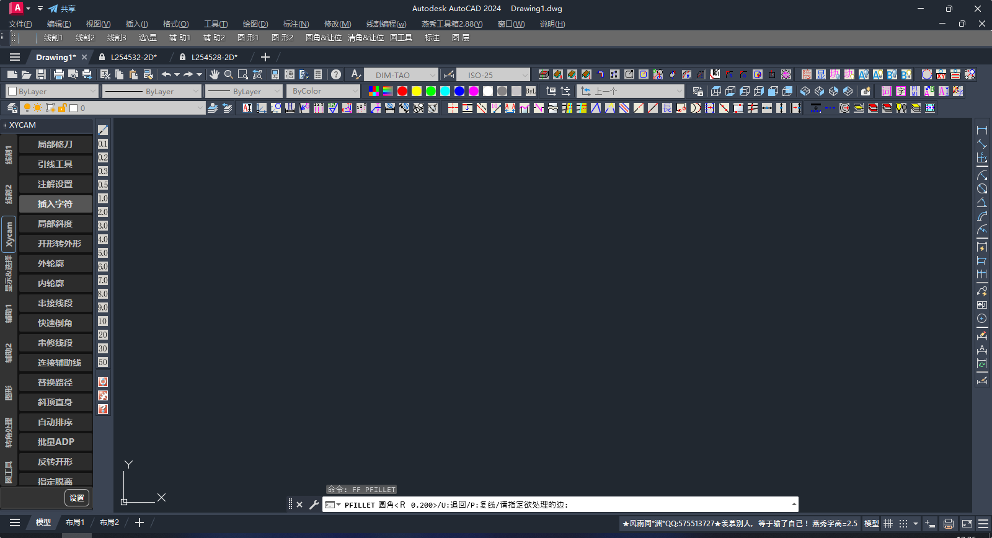Click the linear dimension icon on right toolbar
The width and height of the screenshot is (992, 538).
982,130
